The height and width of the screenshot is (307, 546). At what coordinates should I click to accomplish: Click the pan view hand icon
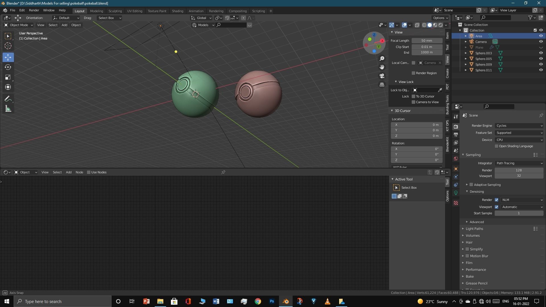(x=382, y=67)
